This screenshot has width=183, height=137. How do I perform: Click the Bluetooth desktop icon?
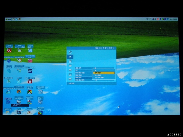click(9, 61)
